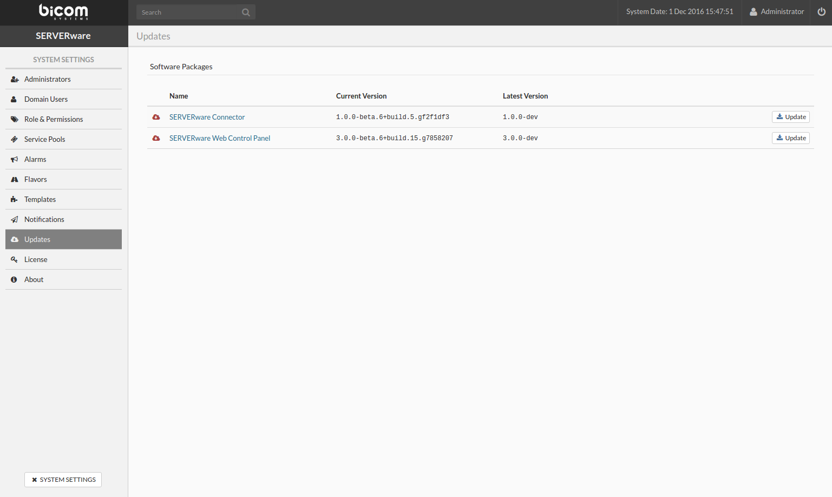Open the Domain Users menu item

point(46,100)
